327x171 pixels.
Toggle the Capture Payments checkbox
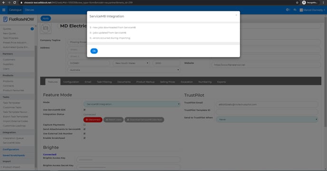(x=85, y=125)
